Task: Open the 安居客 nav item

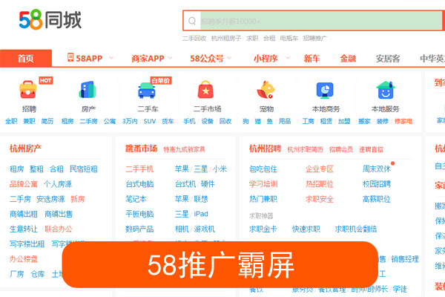Action: (388, 59)
